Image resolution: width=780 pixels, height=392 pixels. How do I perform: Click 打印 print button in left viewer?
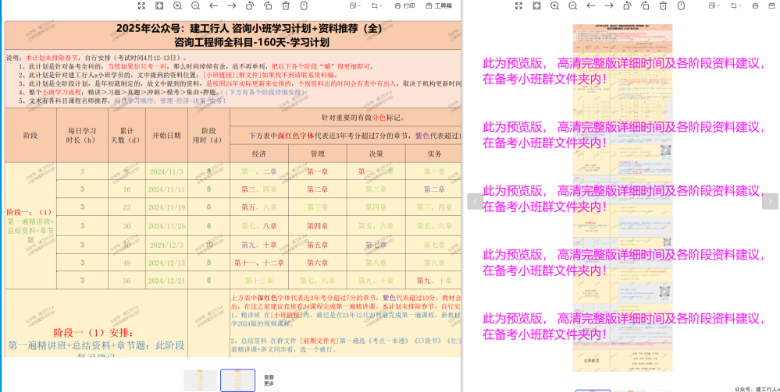404,5
